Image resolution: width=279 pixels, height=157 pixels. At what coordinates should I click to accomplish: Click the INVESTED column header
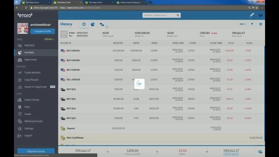(x=118, y=43)
